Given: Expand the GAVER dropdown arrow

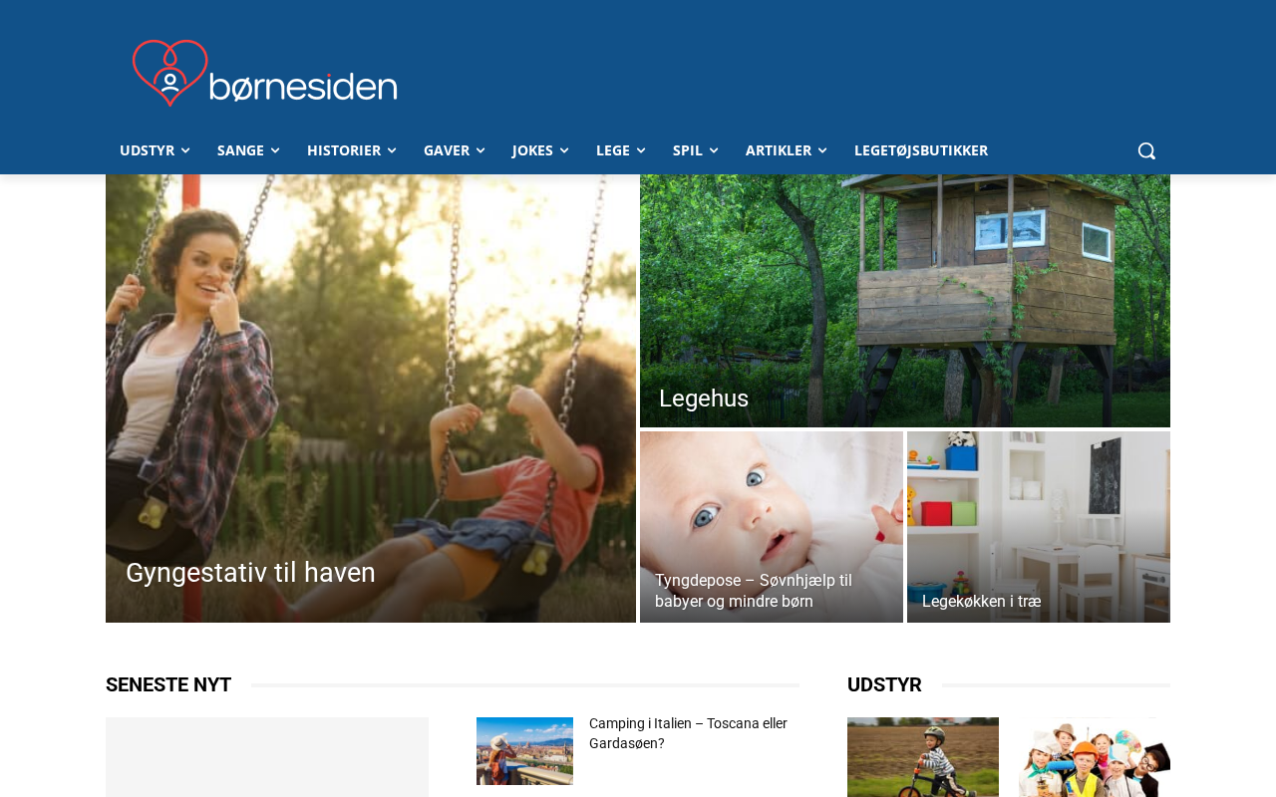Looking at the screenshot, I should click(x=480, y=150).
